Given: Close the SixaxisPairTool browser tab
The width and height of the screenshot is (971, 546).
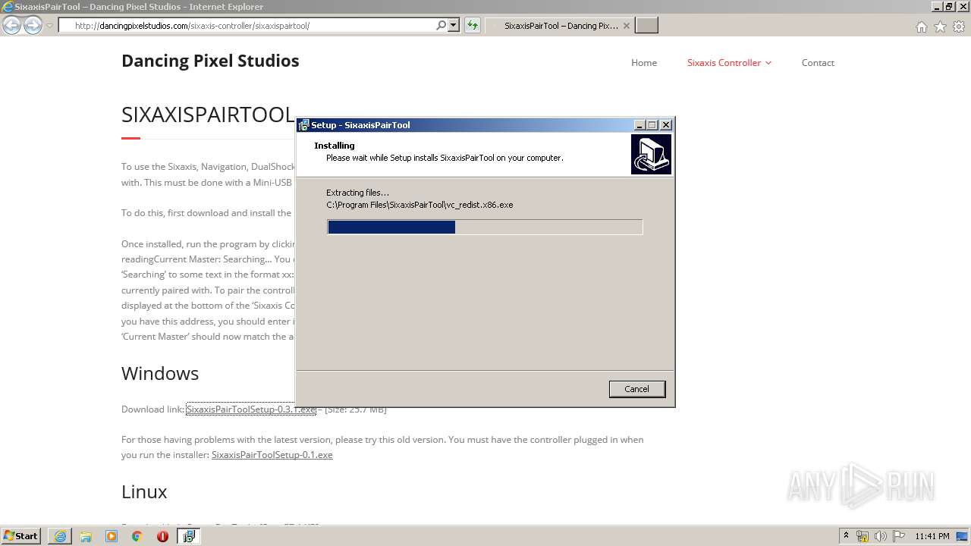Looking at the screenshot, I should (626, 26).
